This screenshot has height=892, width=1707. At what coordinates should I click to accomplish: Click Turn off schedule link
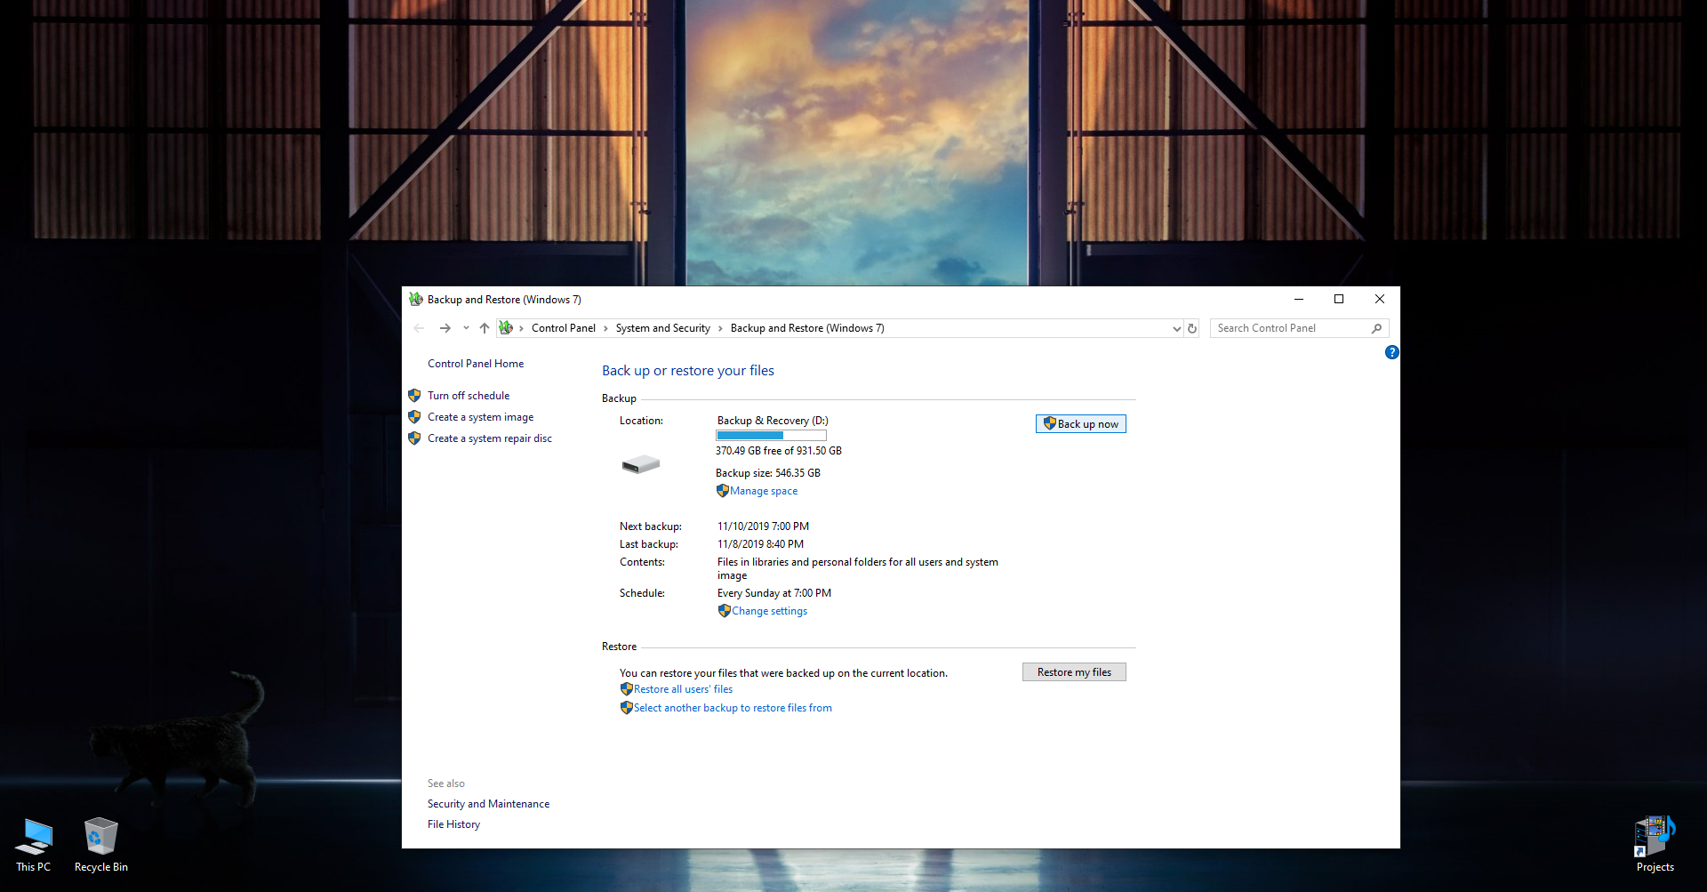coord(469,396)
